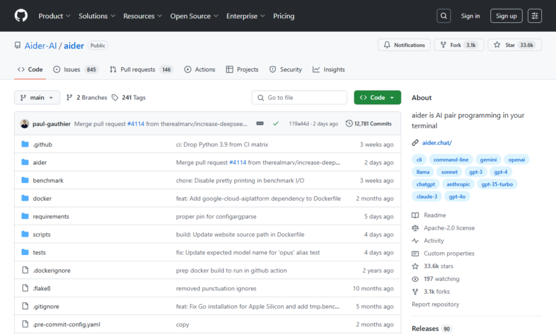The height and width of the screenshot is (334, 556).
Task: Expand the main branch dropdown
Action: (x=37, y=97)
